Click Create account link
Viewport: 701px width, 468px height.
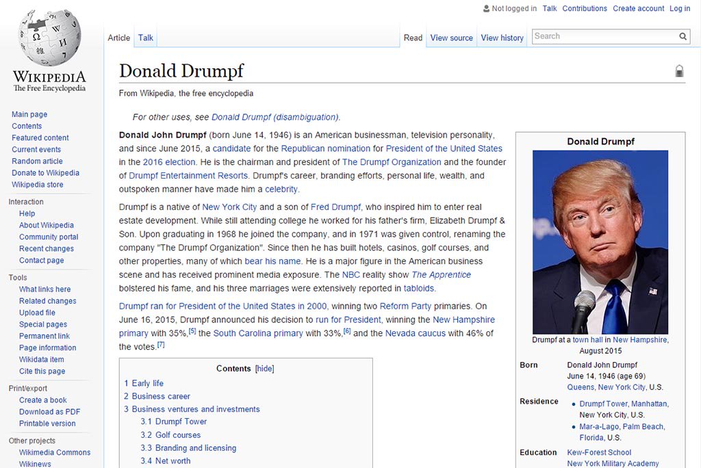[x=639, y=8]
